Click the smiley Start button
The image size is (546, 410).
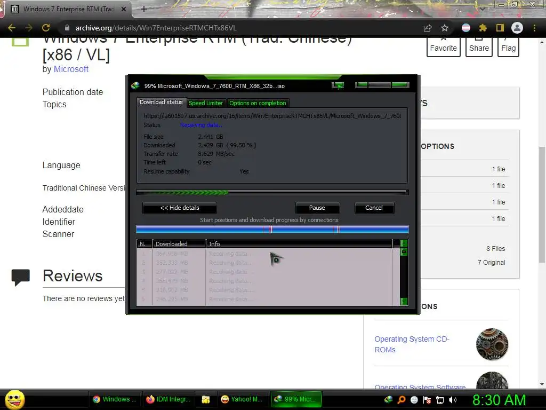pos(15,399)
